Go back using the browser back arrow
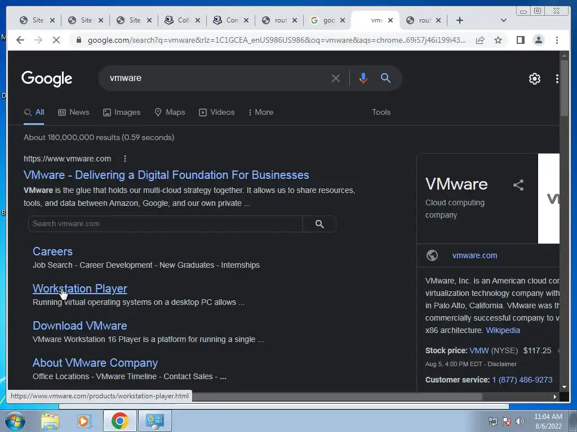 coord(20,40)
